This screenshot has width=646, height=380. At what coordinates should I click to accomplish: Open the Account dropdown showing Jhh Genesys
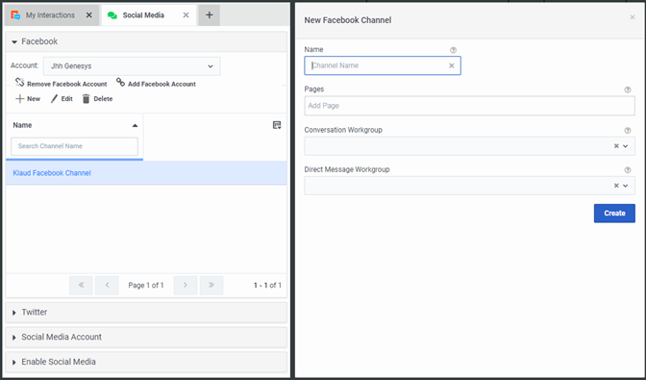tap(132, 66)
